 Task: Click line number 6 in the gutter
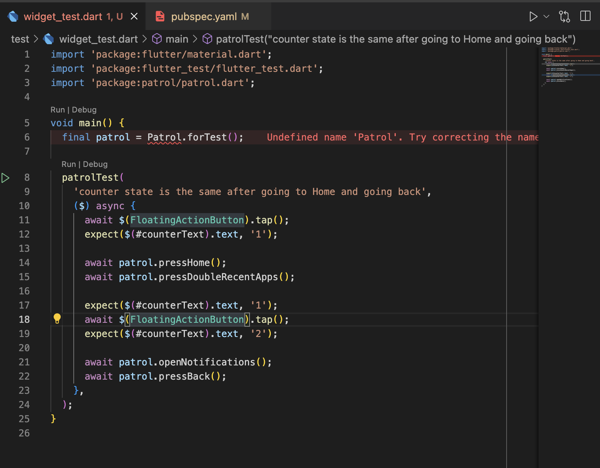click(x=27, y=137)
